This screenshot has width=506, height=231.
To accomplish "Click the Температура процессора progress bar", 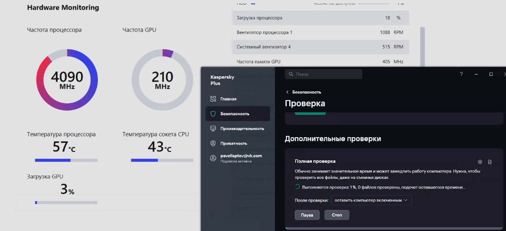I will (66, 160).
